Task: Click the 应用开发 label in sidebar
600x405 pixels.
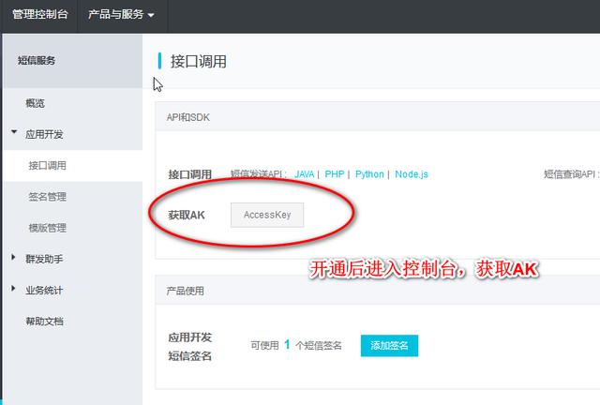Action: [x=44, y=134]
